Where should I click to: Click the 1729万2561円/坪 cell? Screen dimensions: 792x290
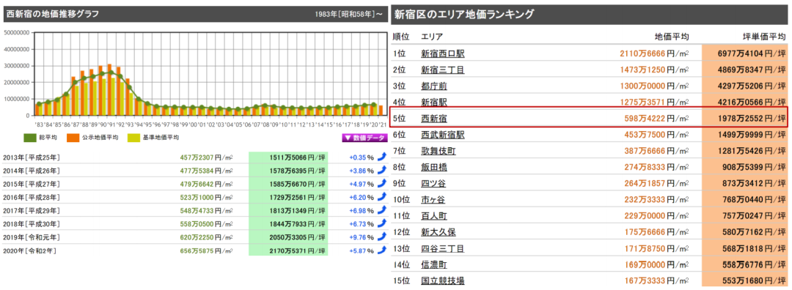click(x=288, y=197)
